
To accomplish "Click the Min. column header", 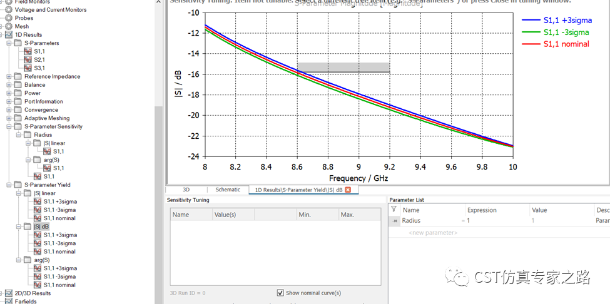I will 318,215.
